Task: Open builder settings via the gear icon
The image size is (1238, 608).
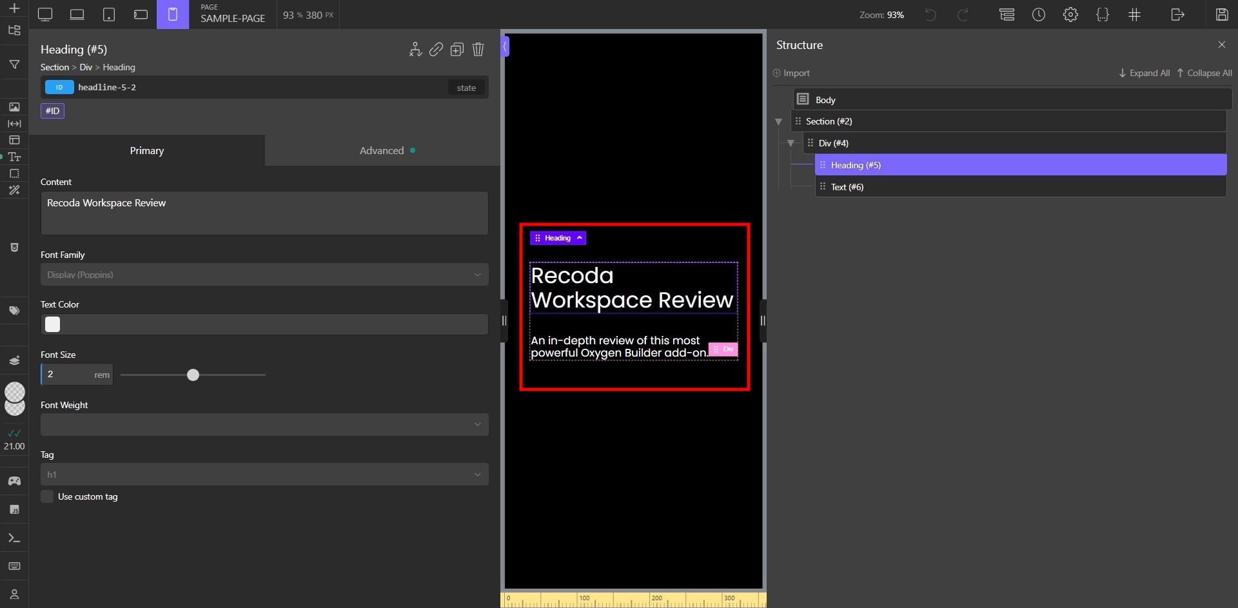Action: pyautogui.click(x=1071, y=14)
